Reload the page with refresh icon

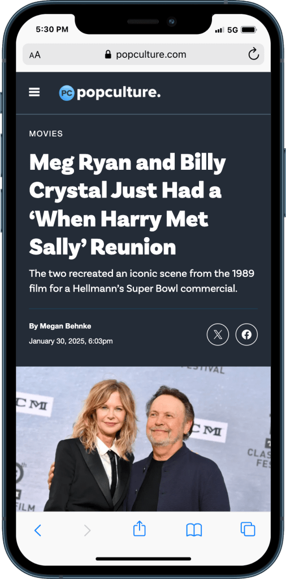click(254, 55)
